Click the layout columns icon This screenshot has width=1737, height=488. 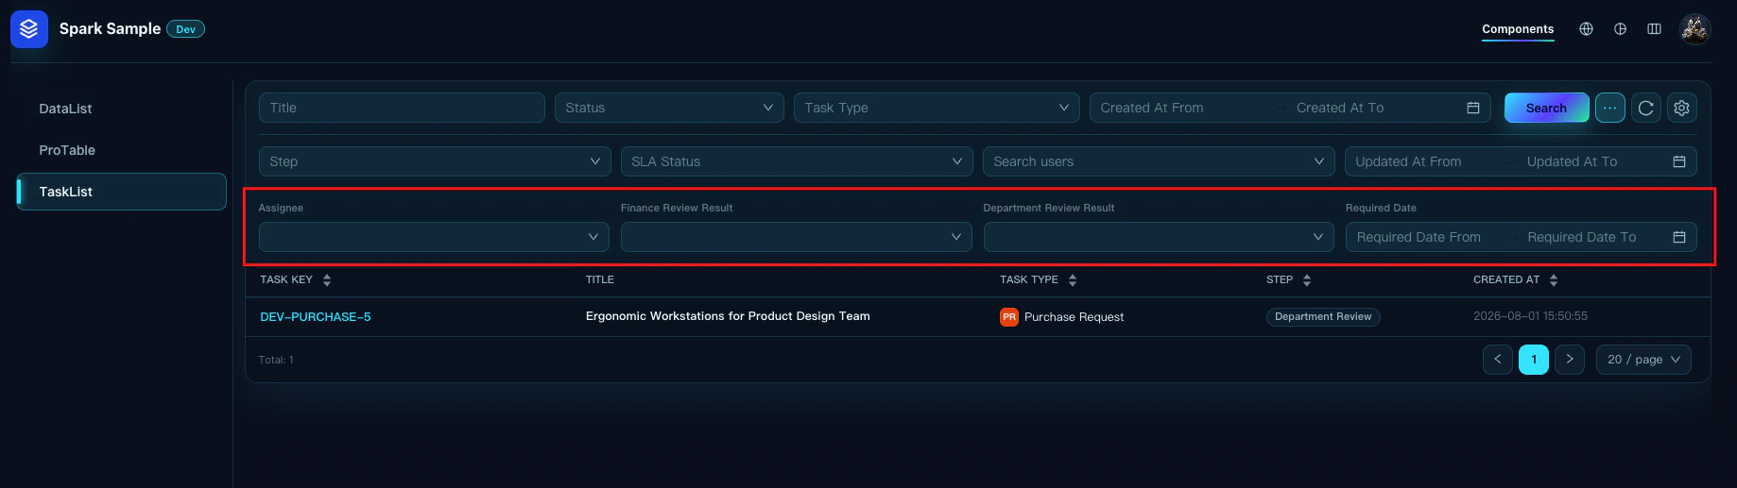coord(1654,29)
